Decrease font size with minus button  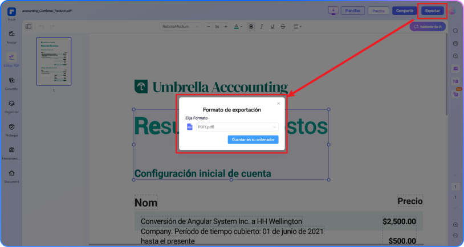click(x=208, y=27)
